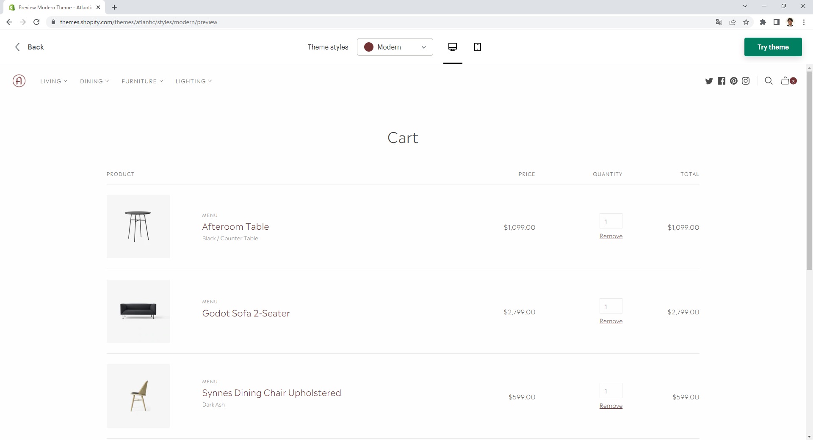This screenshot has width=813, height=440.
Task: Click the Pinterest icon in header
Action: click(x=734, y=81)
